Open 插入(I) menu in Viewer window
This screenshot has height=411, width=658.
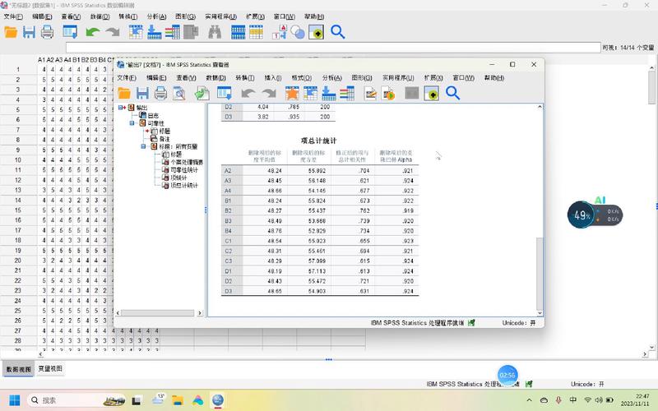point(273,78)
